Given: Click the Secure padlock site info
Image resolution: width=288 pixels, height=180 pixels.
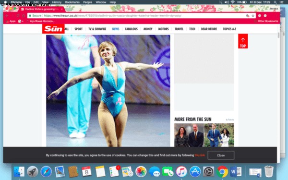Looking at the screenshot, I should pos(35,16).
